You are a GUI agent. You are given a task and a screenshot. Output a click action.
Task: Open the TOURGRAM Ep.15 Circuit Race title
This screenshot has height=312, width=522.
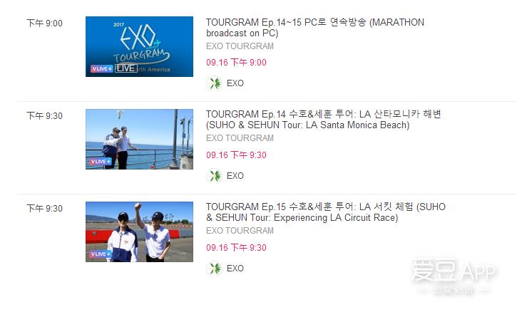click(326, 212)
